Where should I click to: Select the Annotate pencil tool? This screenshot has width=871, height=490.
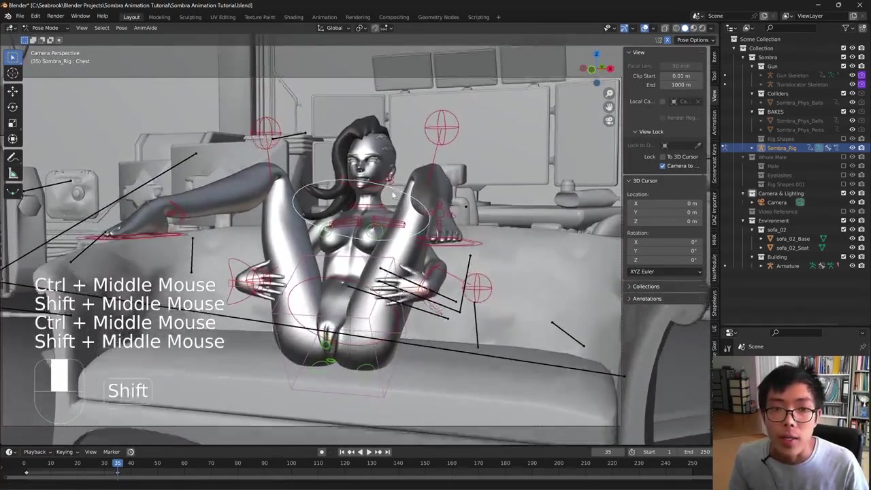[x=12, y=157]
